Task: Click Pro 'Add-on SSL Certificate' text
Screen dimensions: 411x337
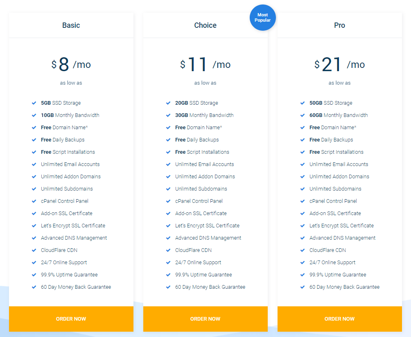Action: [x=335, y=213]
